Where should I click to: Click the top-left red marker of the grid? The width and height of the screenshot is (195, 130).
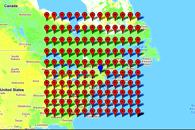[x=47, y=16]
